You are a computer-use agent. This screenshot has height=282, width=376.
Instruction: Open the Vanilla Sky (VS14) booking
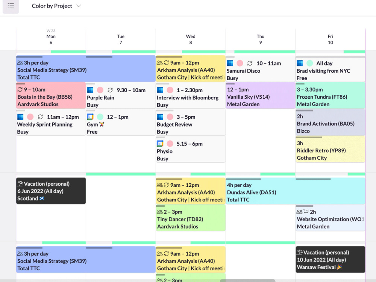click(x=261, y=96)
